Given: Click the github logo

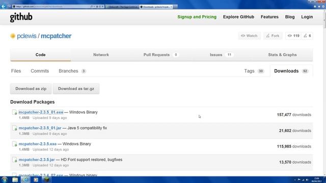Looking at the screenshot, I should [21, 17].
